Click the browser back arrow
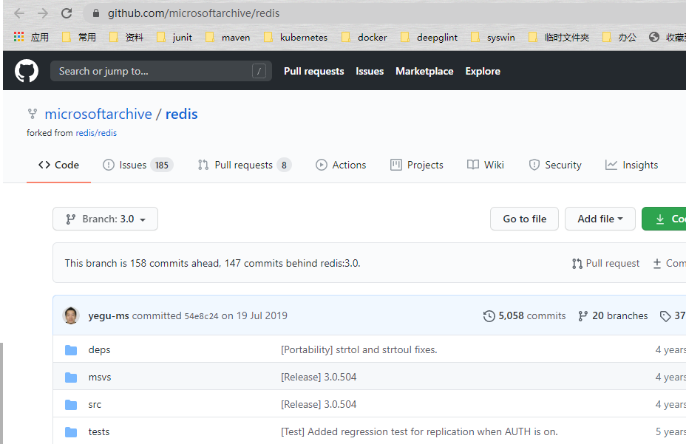The image size is (686, 444). click(19, 13)
